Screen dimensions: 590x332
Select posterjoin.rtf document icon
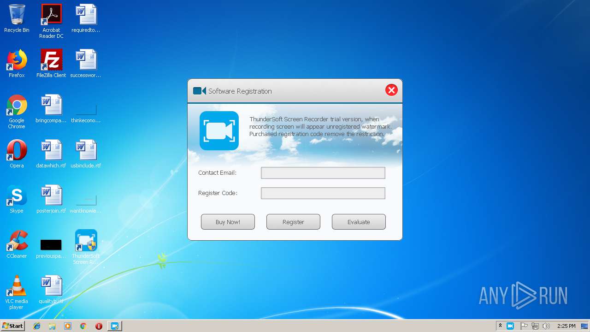[x=51, y=199]
